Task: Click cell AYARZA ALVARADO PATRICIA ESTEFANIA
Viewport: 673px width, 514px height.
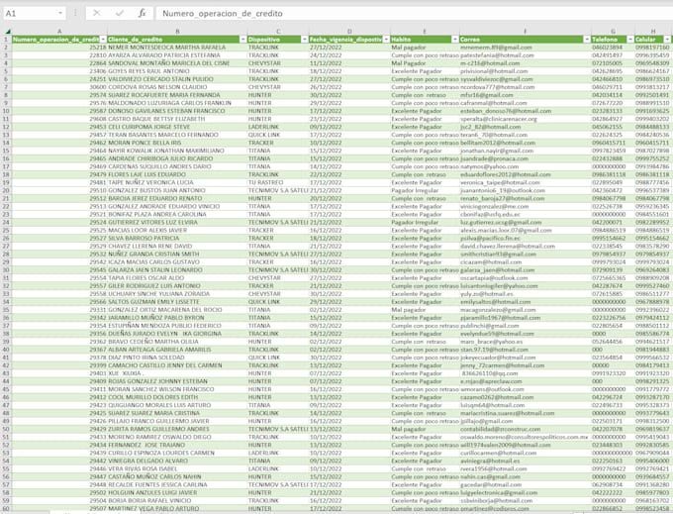Action: 177,55
